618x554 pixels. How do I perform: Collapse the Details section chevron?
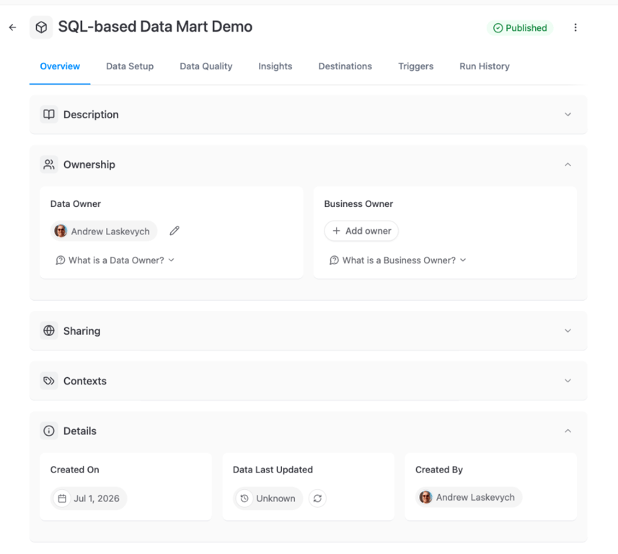coord(568,431)
